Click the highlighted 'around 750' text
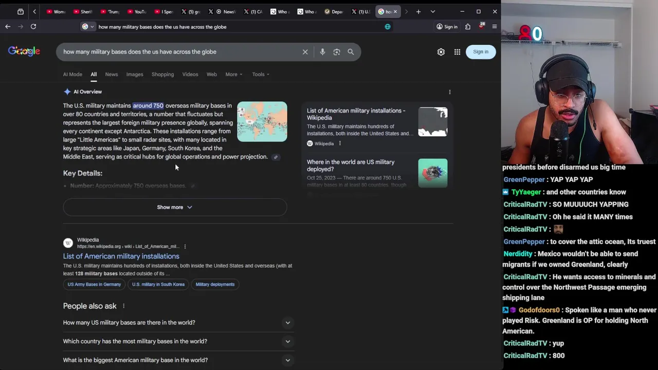This screenshot has height=370, width=658. tap(148, 106)
